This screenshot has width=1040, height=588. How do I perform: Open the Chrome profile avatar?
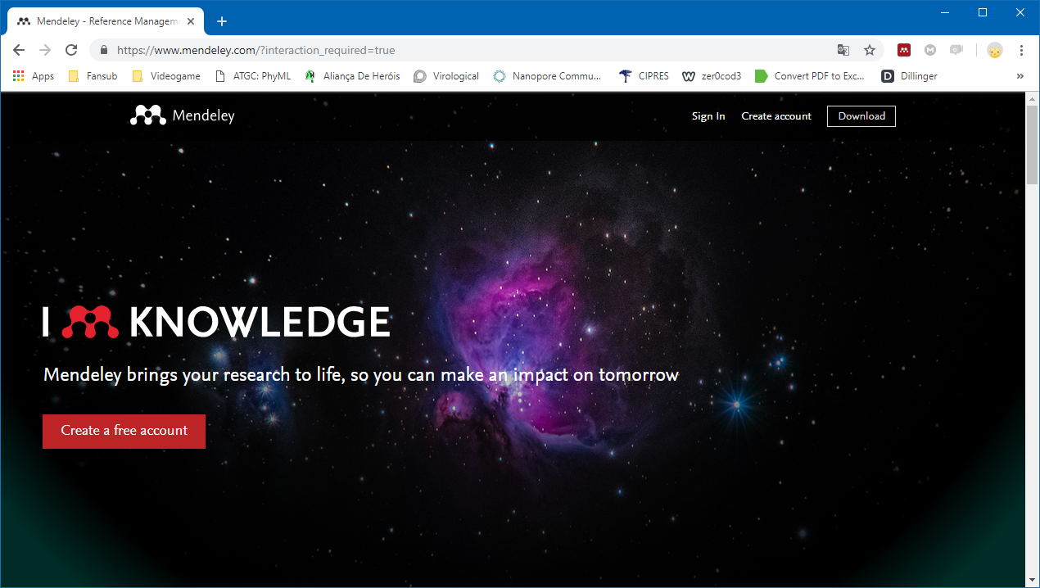click(x=995, y=50)
